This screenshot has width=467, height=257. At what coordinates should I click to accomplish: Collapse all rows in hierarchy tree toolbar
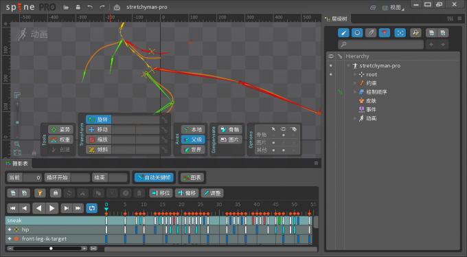[x=431, y=33]
